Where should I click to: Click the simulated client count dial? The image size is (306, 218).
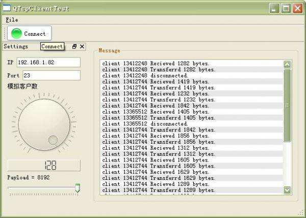tap(44, 125)
